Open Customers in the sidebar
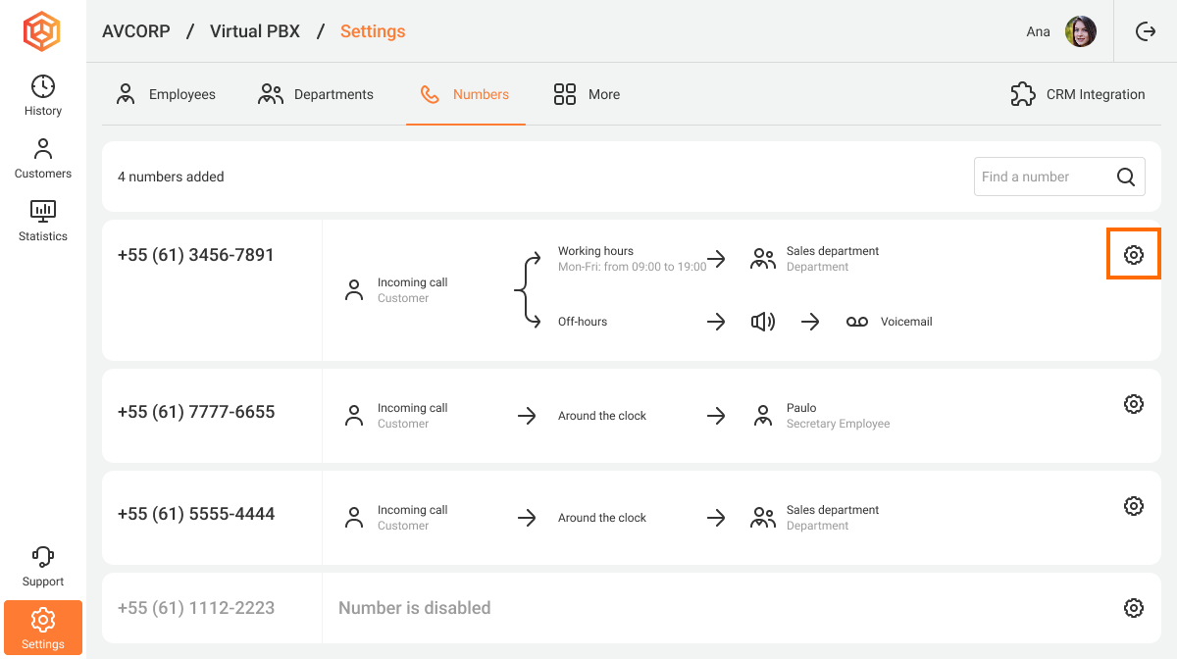The height and width of the screenshot is (659, 1177). pos(43,158)
